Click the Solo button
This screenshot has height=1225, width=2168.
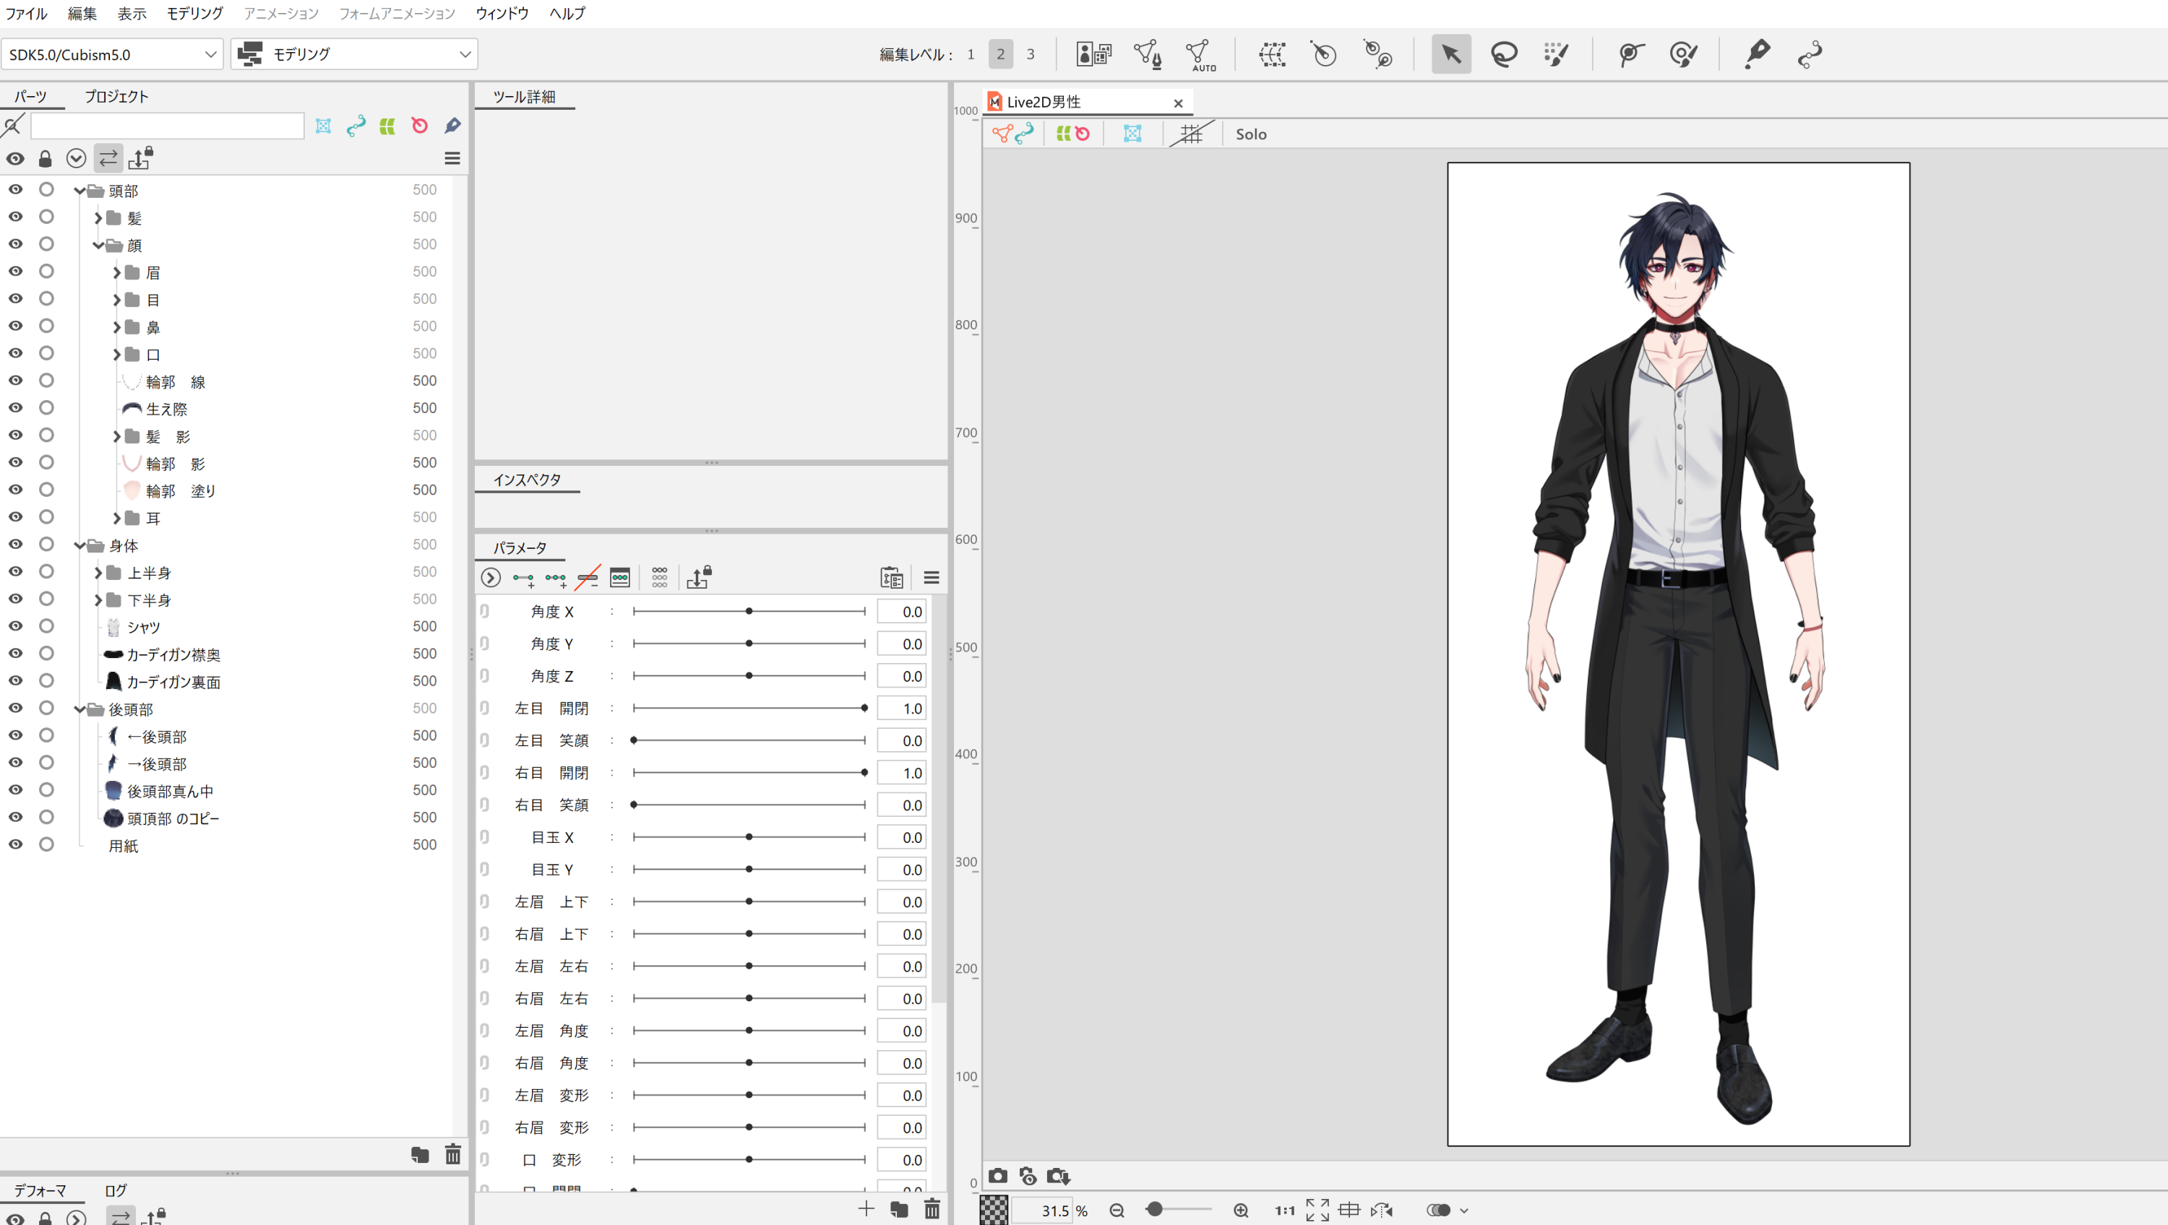1251,134
